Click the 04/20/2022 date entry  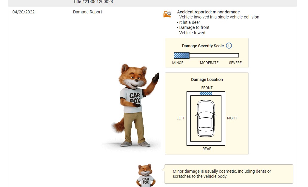(24, 12)
